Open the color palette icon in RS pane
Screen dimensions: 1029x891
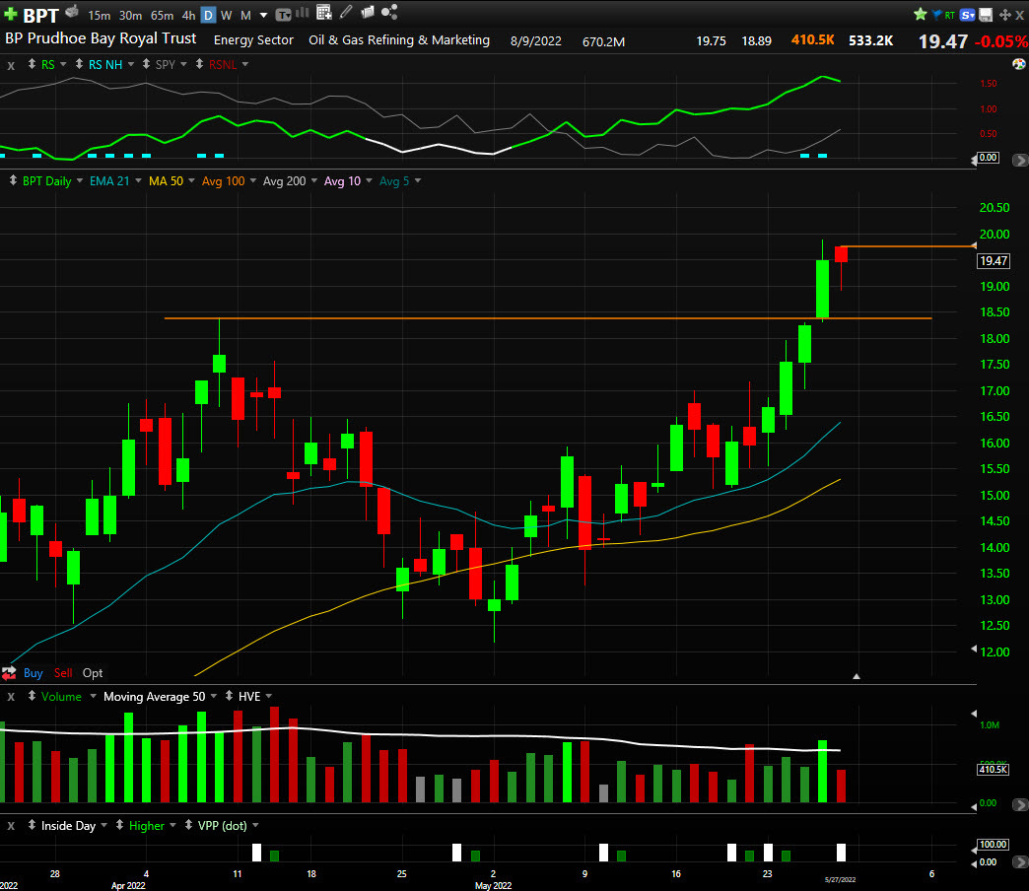(x=1018, y=64)
